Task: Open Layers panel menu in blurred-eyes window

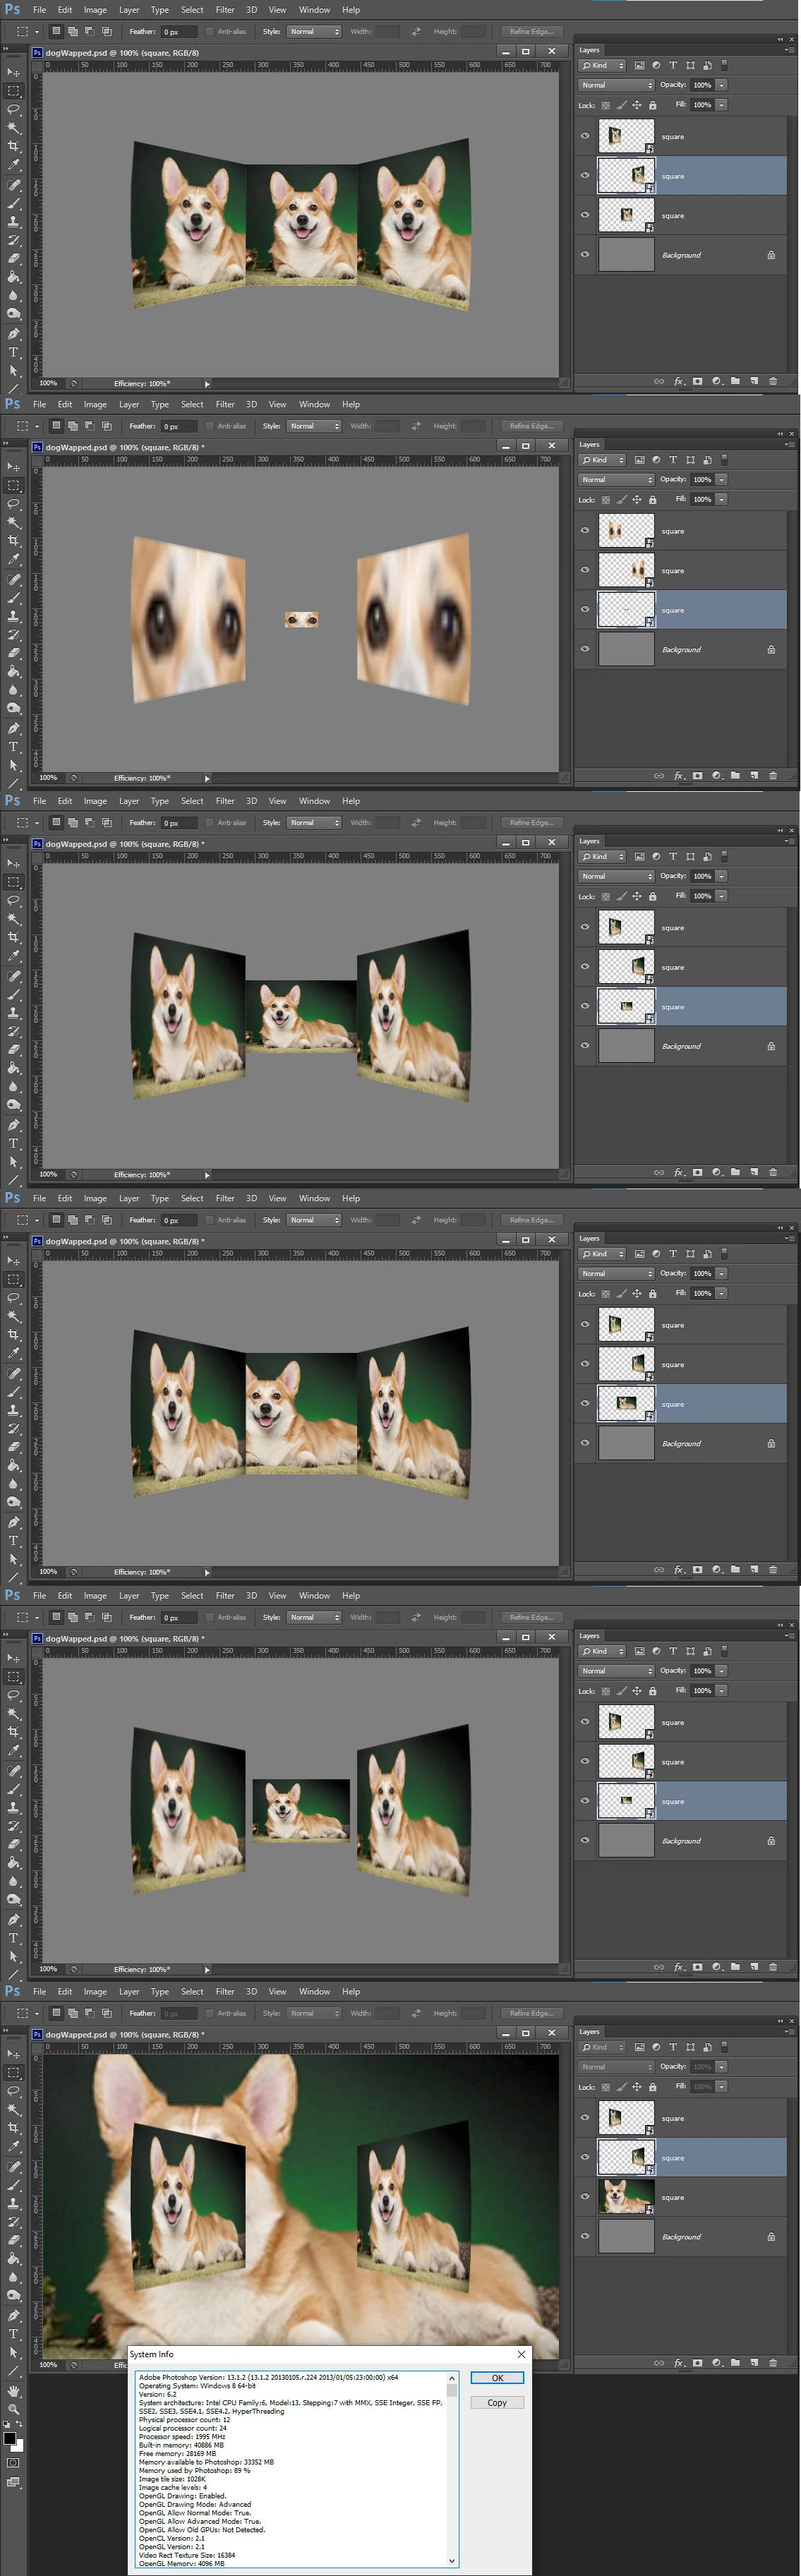Action: (x=790, y=445)
